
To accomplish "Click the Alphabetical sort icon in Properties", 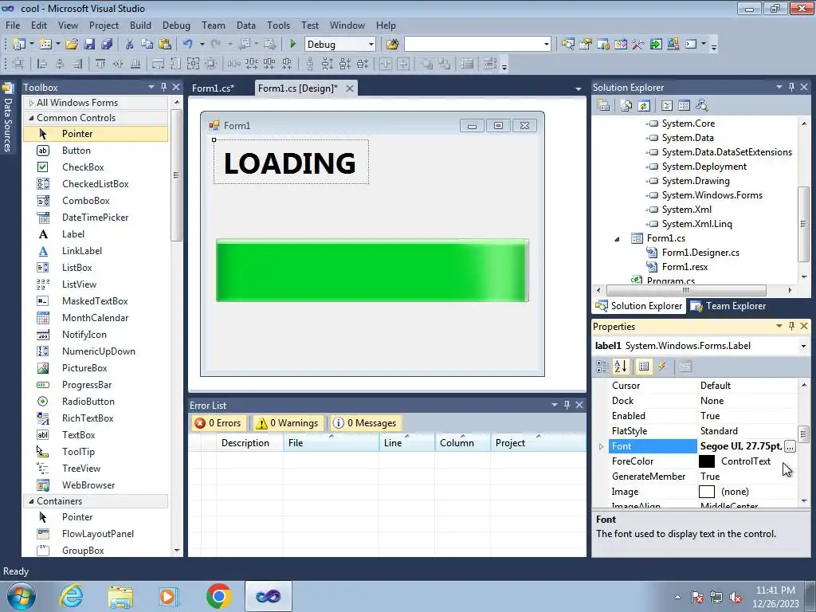I will coord(620,367).
